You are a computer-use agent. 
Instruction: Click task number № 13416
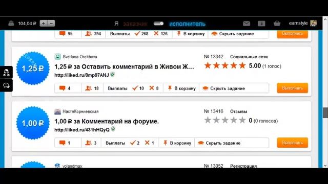(214, 111)
